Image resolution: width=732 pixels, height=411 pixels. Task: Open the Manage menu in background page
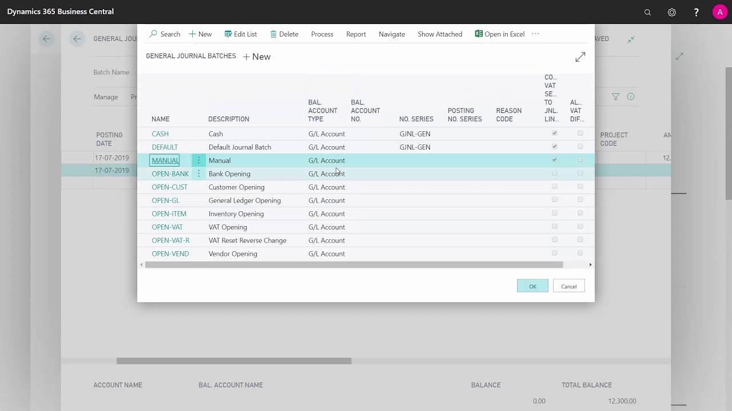click(x=106, y=97)
